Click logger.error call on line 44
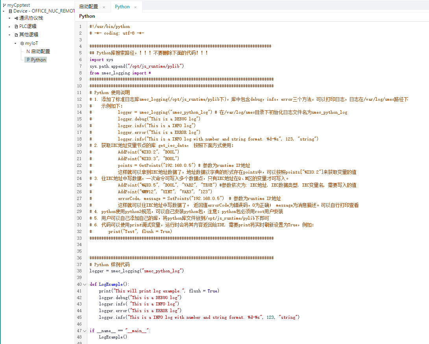This screenshot has height=344, width=429. click(x=140, y=311)
